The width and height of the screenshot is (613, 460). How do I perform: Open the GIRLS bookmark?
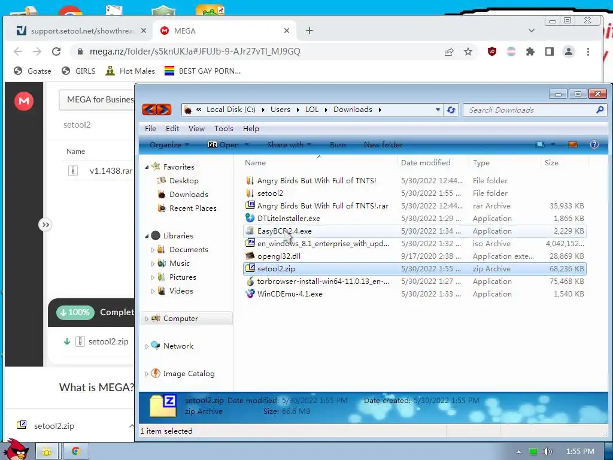[78, 71]
